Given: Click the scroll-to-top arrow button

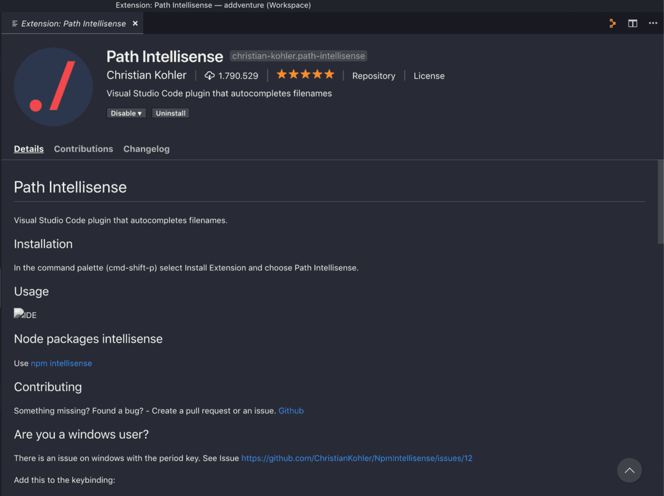Looking at the screenshot, I should pyautogui.click(x=629, y=470).
